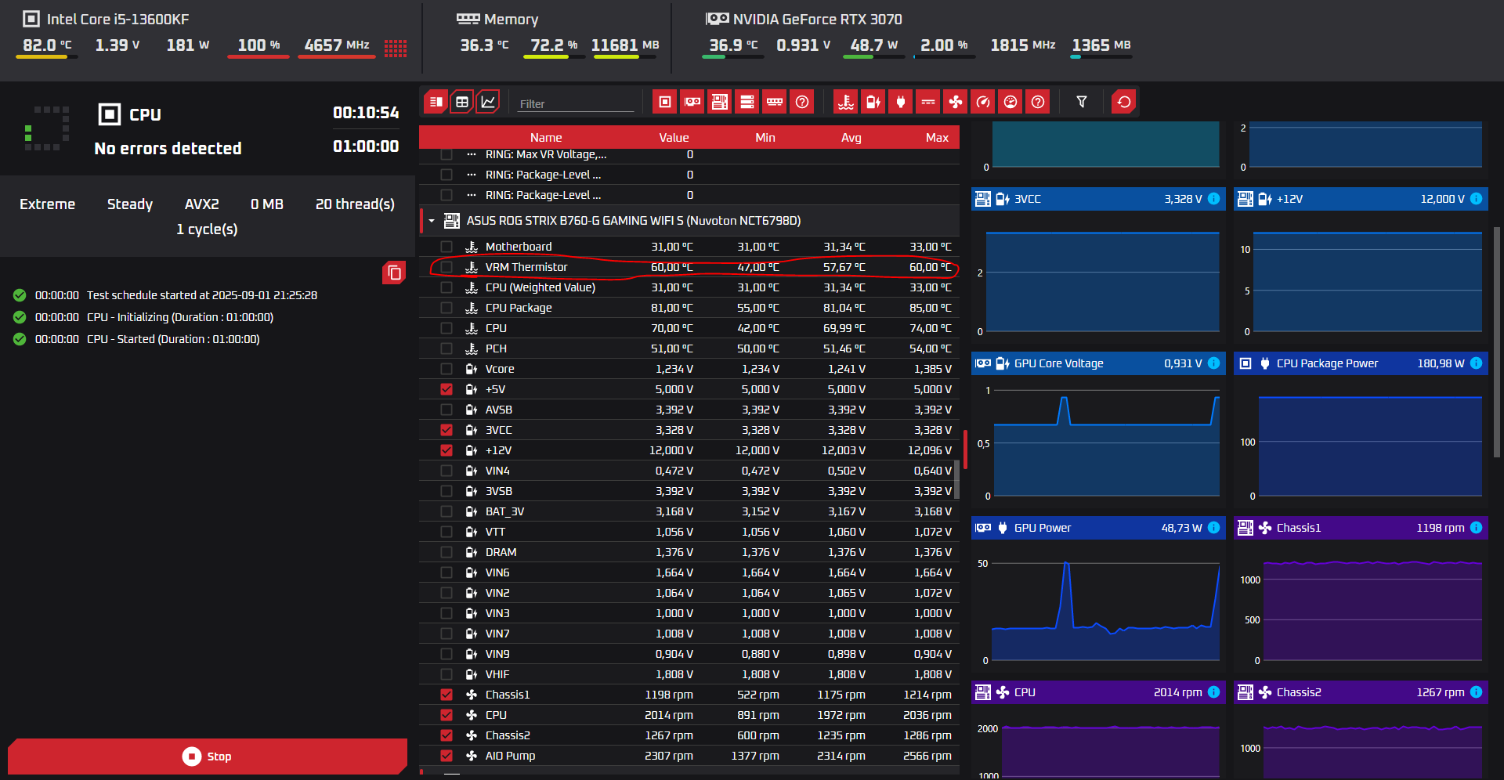Toggle the memory module source filter icon
The image size is (1504, 780).
775,102
